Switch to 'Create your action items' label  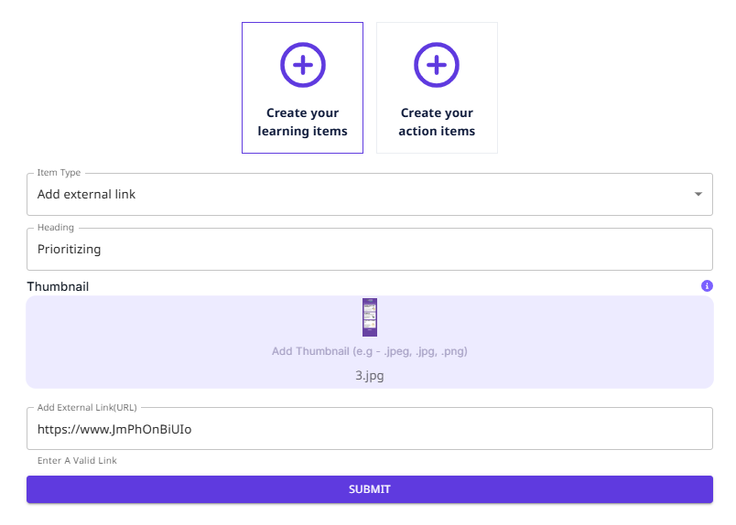pyautogui.click(x=437, y=122)
